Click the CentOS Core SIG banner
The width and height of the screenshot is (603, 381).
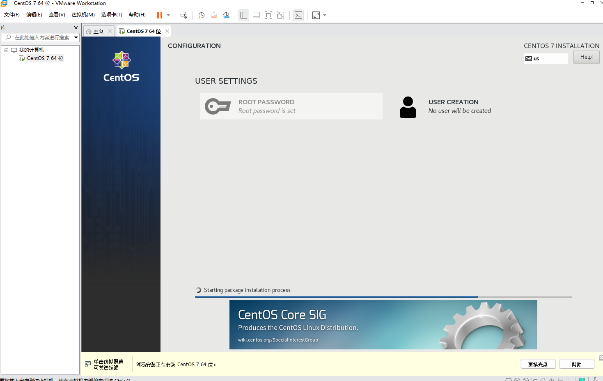(383, 325)
